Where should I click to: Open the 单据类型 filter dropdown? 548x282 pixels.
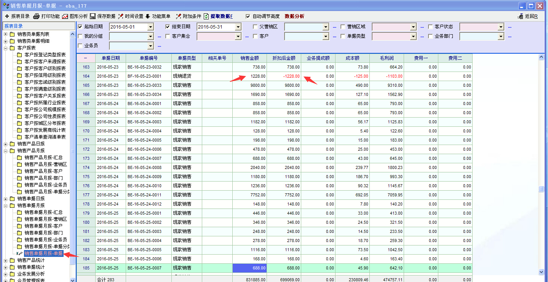[413, 37]
